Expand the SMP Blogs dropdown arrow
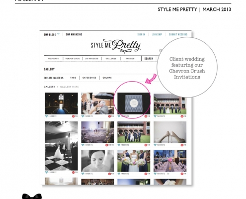This screenshot has width=246, height=199. point(58,34)
